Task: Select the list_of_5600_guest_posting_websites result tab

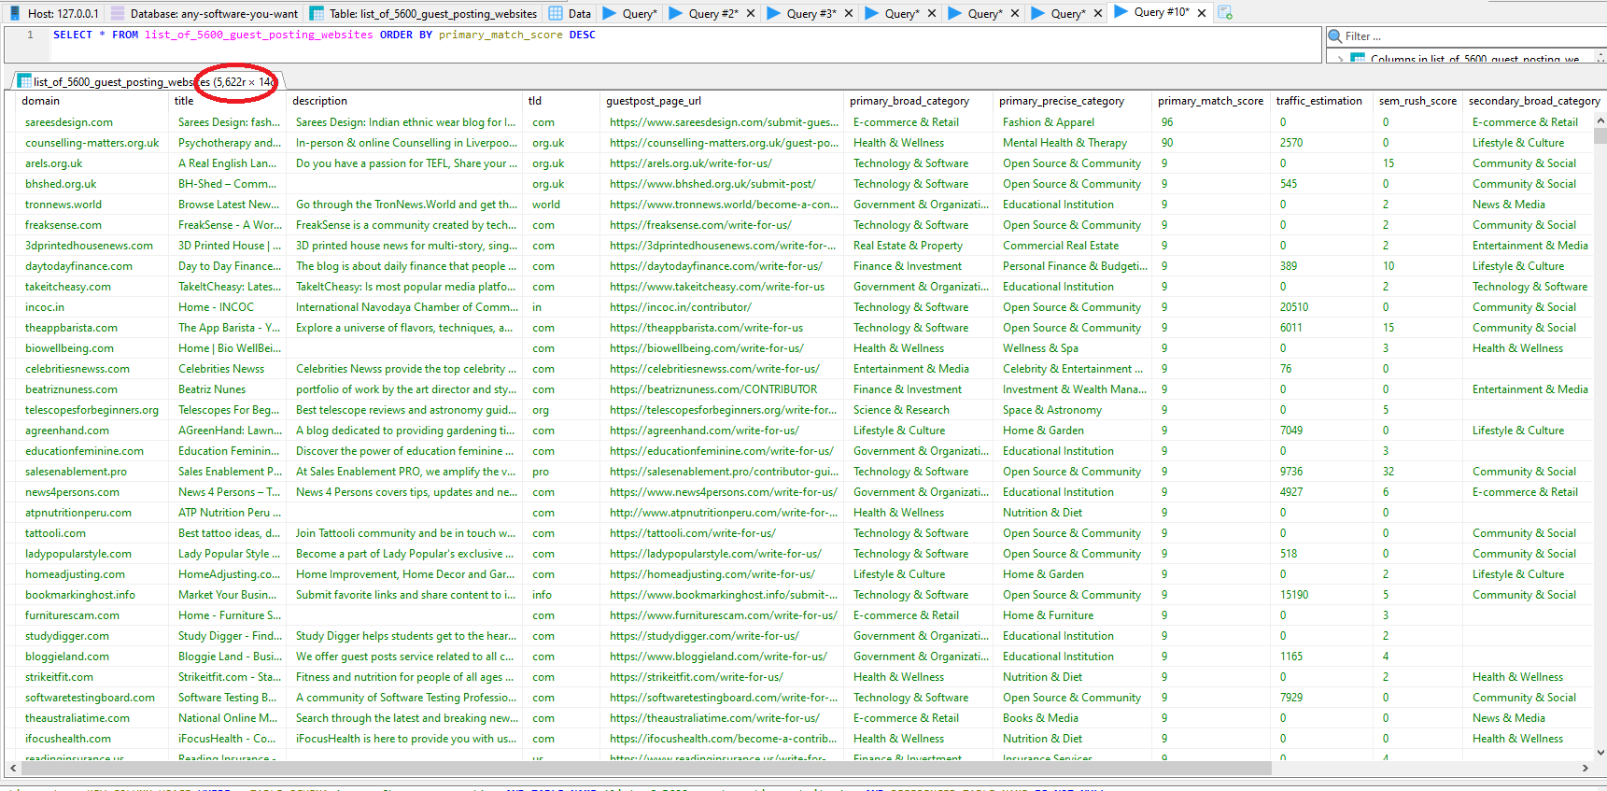Action: click(148, 81)
